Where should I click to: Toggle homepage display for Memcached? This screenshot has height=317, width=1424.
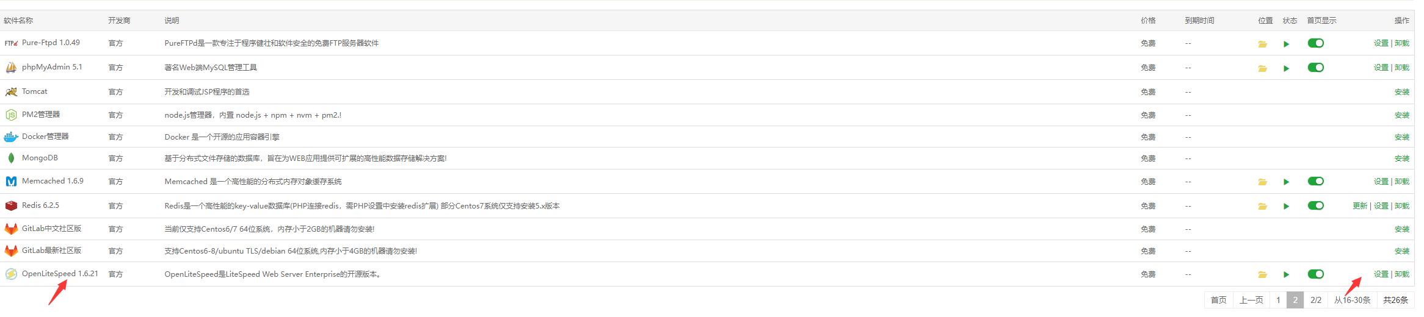[x=1315, y=181]
